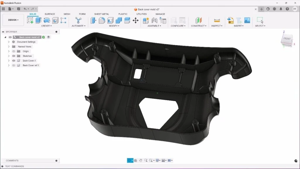300x169 pixels.
Task: Open the Data Panel grid icon
Action: tap(4, 9)
